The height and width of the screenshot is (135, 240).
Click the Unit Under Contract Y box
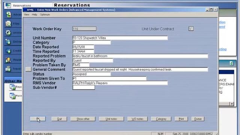[x=191, y=29]
